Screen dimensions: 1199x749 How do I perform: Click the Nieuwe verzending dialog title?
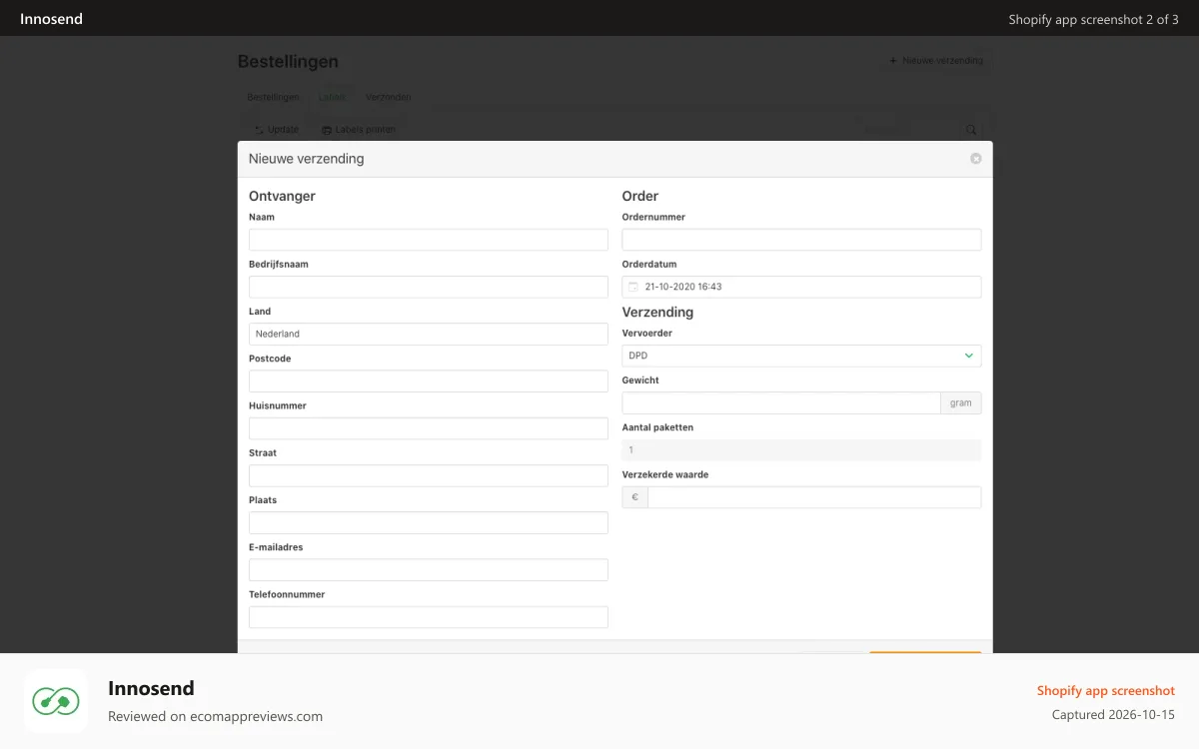(x=306, y=159)
